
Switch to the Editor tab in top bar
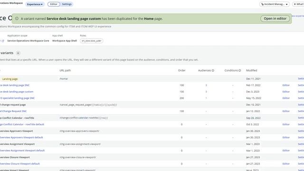click(x=54, y=4)
